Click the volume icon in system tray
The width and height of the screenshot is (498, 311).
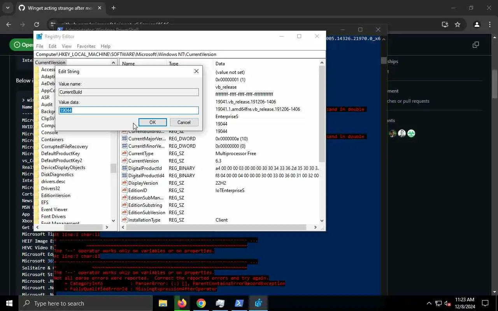tap(447, 303)
